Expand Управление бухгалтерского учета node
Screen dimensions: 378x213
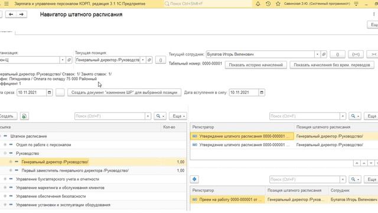5,179
